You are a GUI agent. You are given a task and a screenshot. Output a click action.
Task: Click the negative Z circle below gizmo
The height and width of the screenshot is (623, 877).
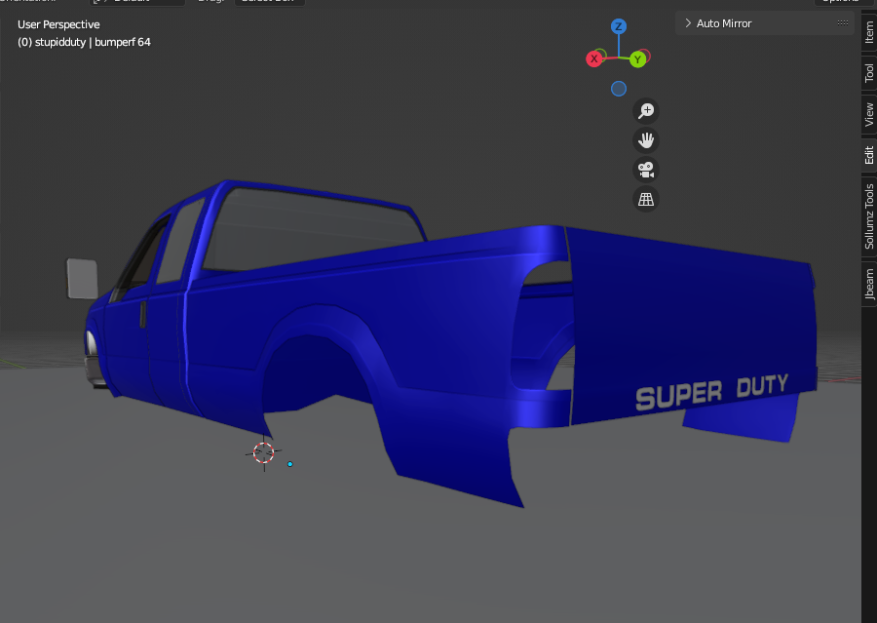pyautogui.click(x=618, y=89)
